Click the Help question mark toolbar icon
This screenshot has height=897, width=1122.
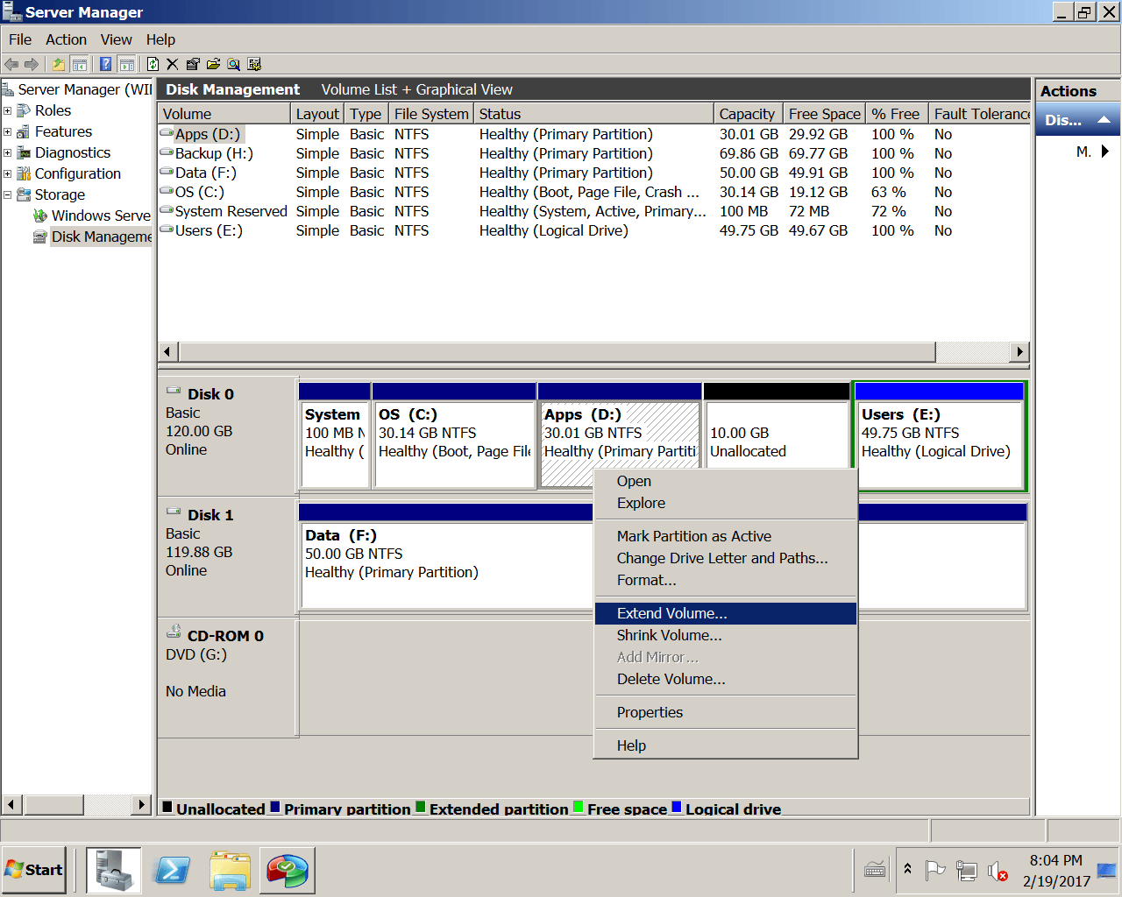point(106,64)
